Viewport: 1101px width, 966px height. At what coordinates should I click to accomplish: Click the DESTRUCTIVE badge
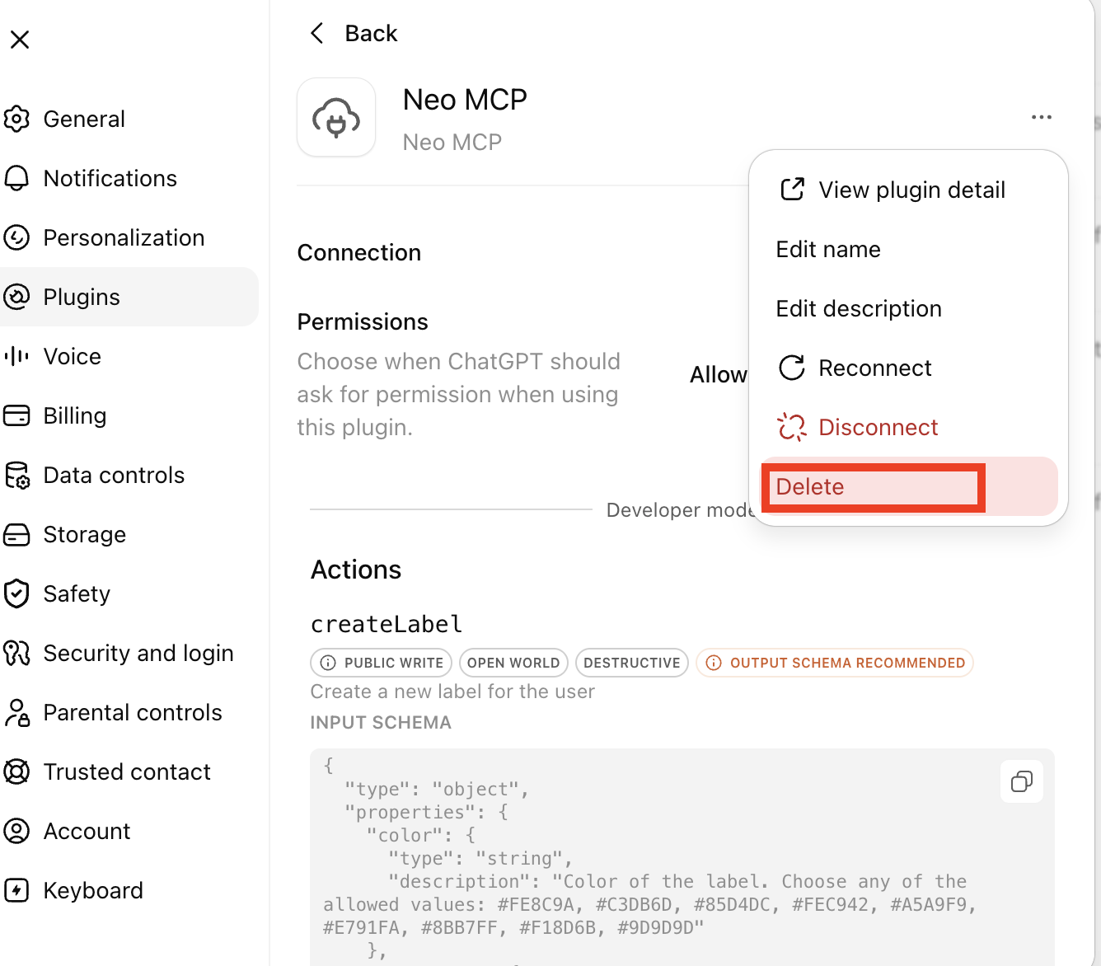(632, 663)
